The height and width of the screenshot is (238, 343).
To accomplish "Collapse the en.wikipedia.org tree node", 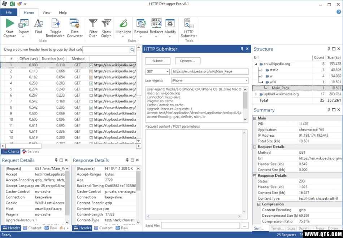I will click(256, 64).
